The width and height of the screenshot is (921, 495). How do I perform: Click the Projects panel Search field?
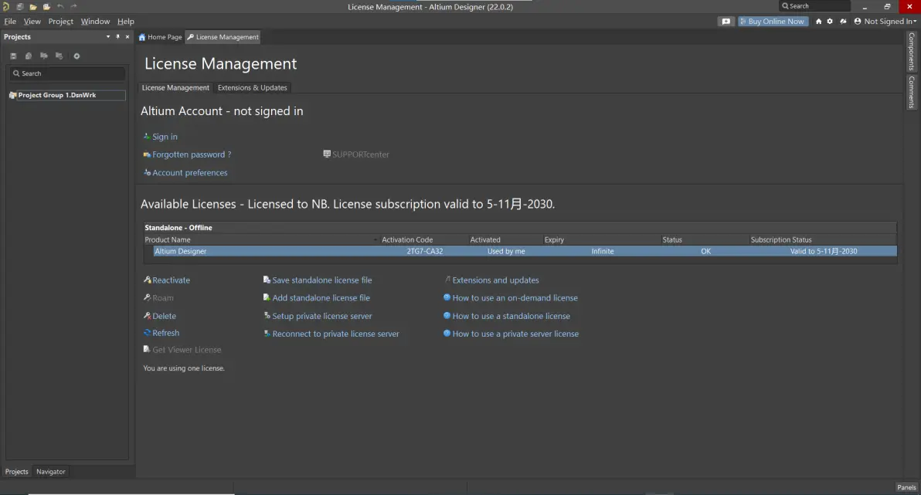point(67,73)
